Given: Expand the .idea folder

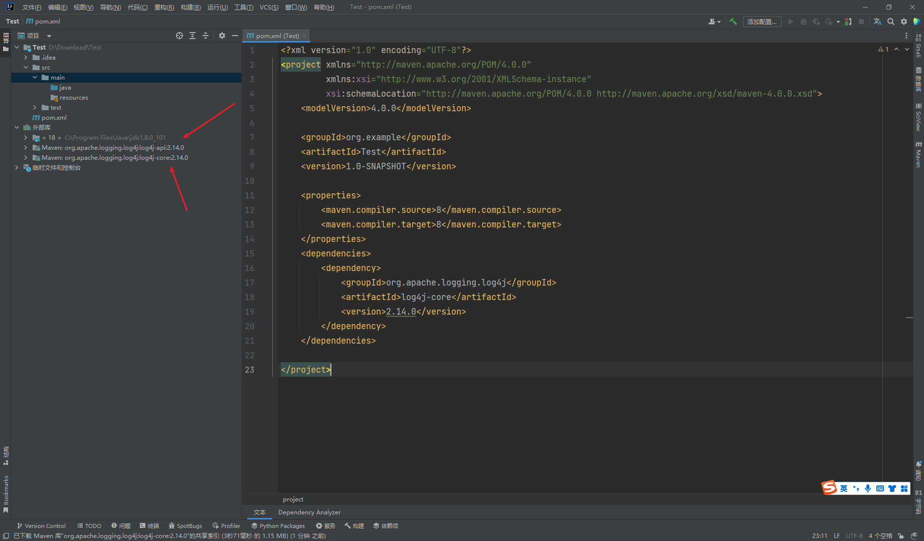Looking at the screenshot, I should point(26,57).
